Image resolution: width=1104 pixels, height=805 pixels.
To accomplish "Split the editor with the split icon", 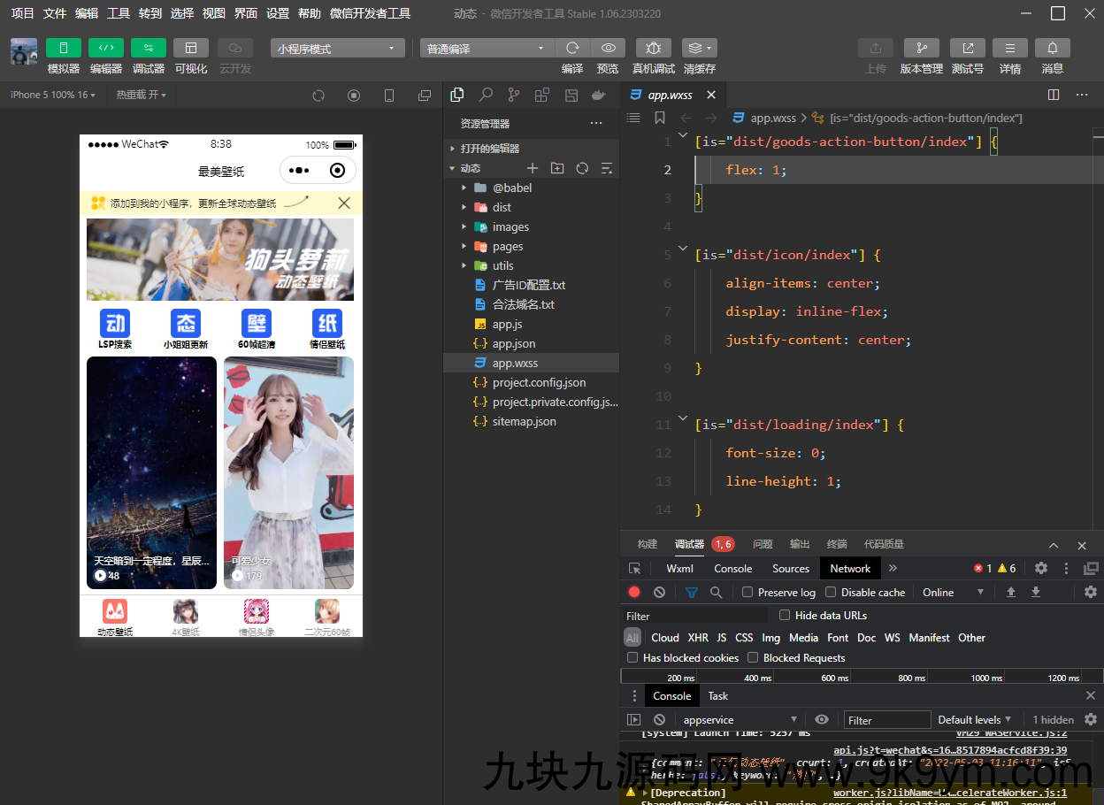I will click(x=1053, y=95).
